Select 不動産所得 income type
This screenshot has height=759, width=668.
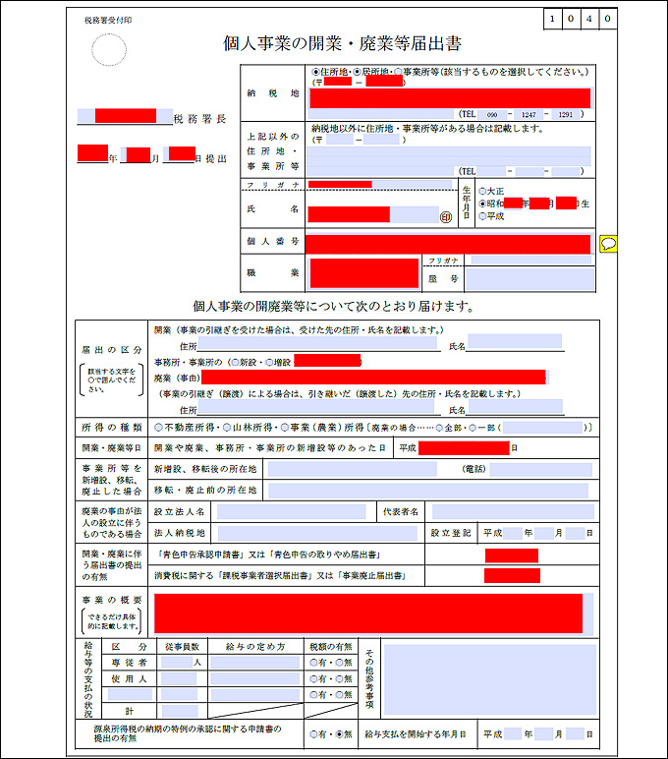(158, 428)
